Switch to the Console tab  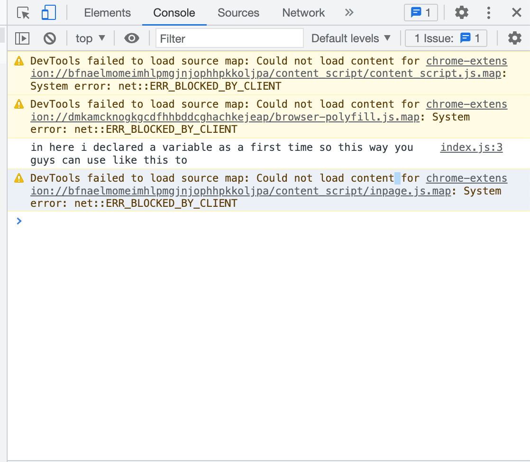click(174, 12)
